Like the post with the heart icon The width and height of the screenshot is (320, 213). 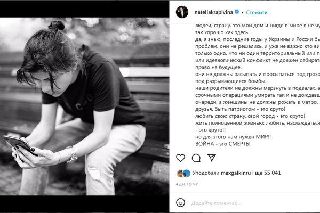point(180,158)
